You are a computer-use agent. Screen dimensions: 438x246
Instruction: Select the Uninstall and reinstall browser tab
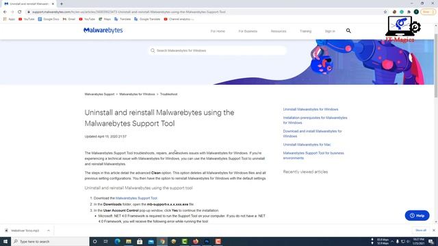point(29,4)
